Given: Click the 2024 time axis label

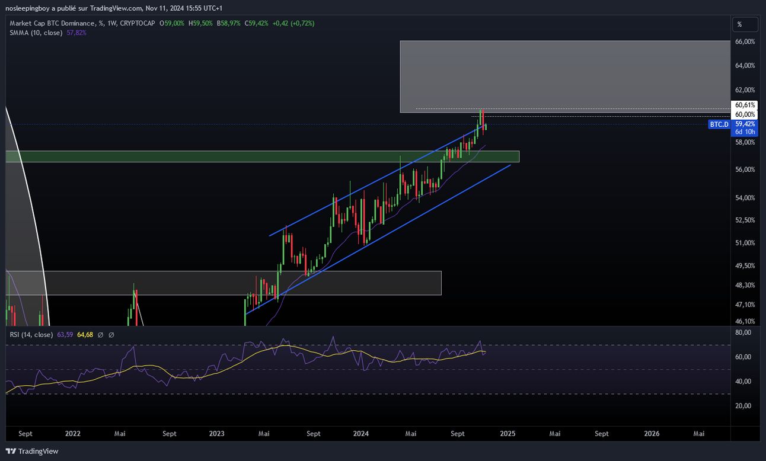Looking at the screenshot, I should pyautogui.click(x=360, y=434).
